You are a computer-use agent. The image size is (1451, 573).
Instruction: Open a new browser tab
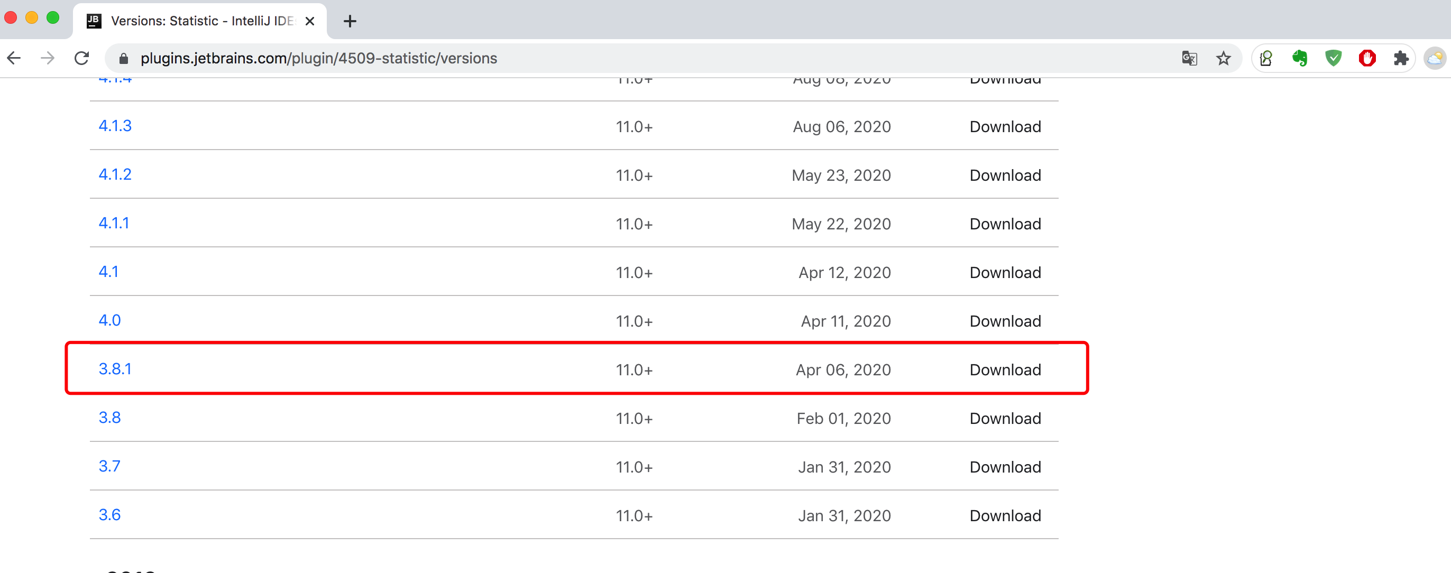coord(350,21)
